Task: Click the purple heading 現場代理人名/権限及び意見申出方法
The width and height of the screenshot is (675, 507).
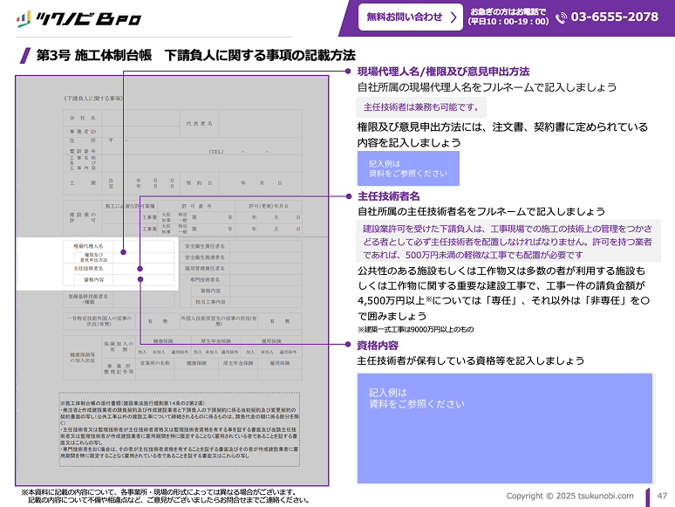Action: (x=443, y=72)
